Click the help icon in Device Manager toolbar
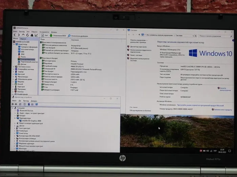Image resolution: width=237 pixels, height=177 pixels. 29,104
